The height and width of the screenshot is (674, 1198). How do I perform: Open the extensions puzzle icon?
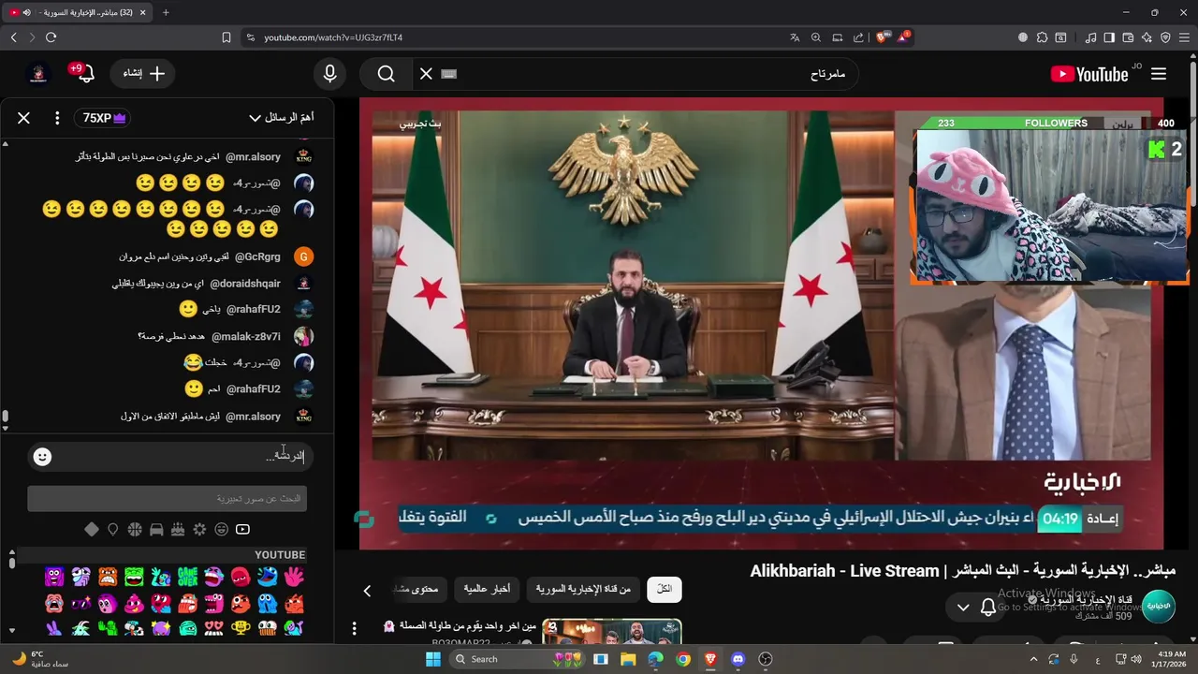(1042, 37)
